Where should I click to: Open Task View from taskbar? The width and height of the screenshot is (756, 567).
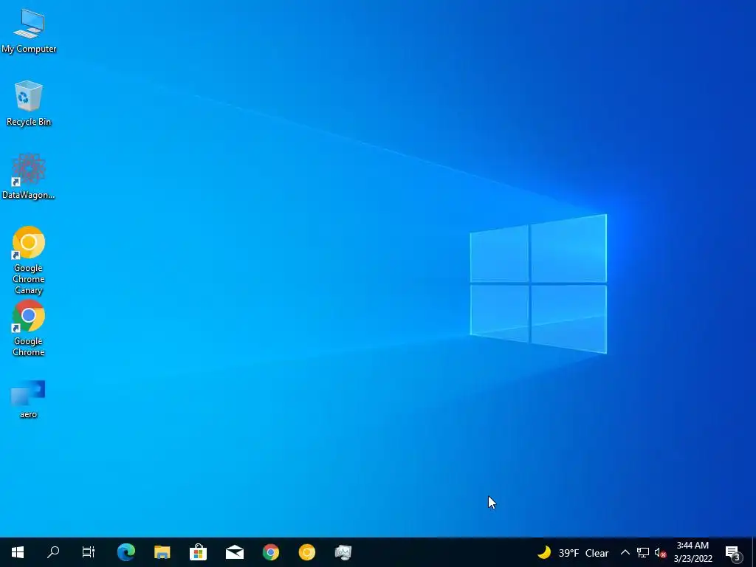89,552
